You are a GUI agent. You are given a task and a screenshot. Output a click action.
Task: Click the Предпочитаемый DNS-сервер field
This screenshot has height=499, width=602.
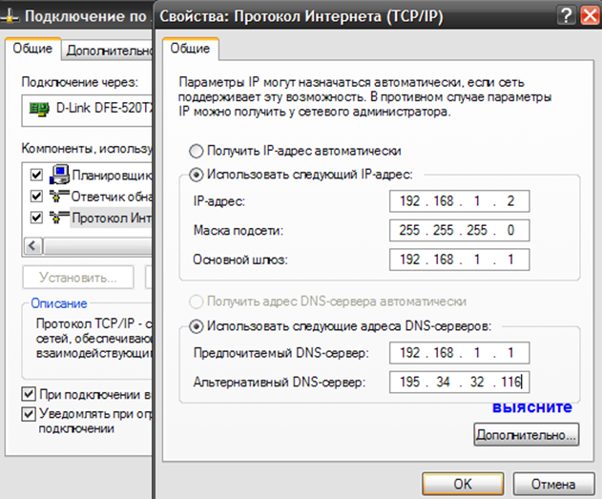[x=459, y=353]
